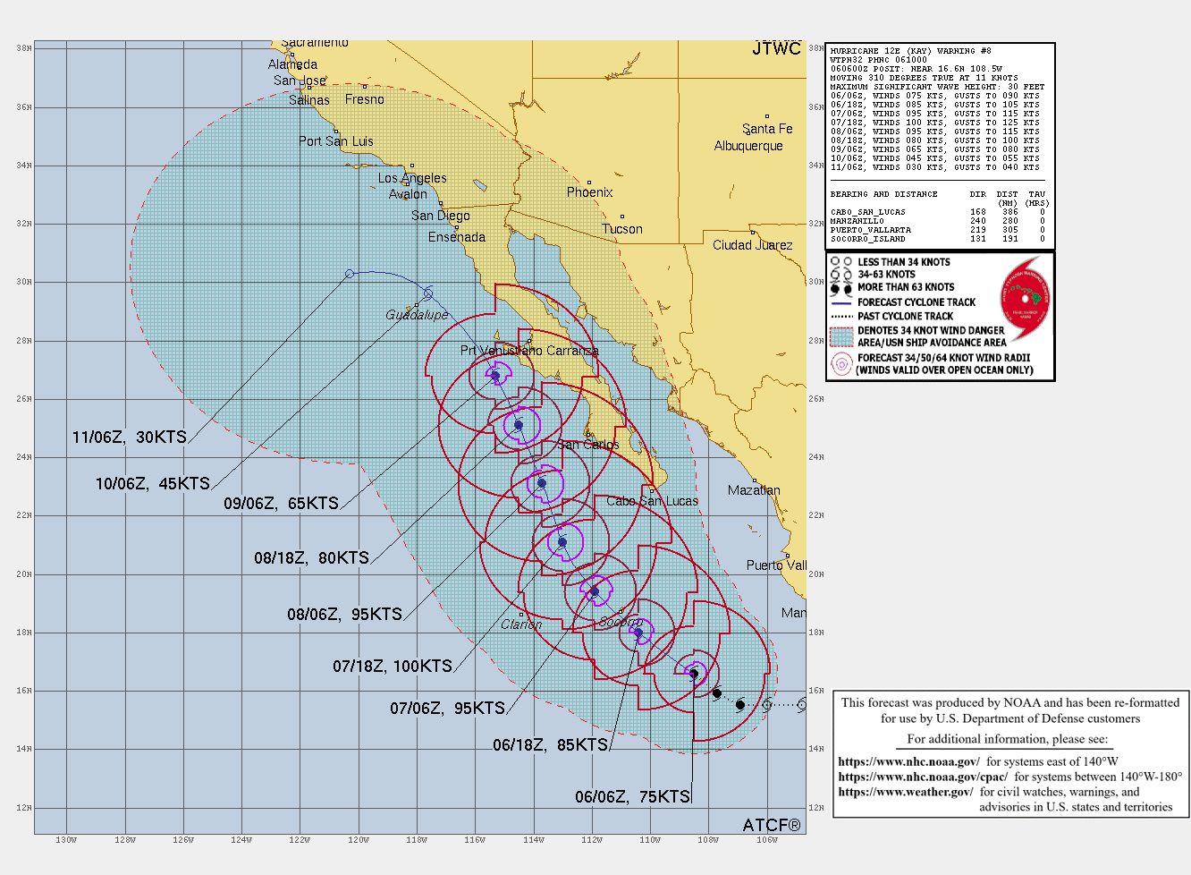Open the https://www.weather.gov/ link
Screen dimensions: 1191x875
[906, 792]
